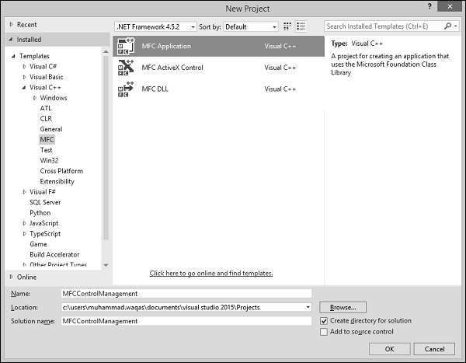This screenshot has height=363, width=466.
Task: Close the New Project dialog
Action: coord(450,6)
